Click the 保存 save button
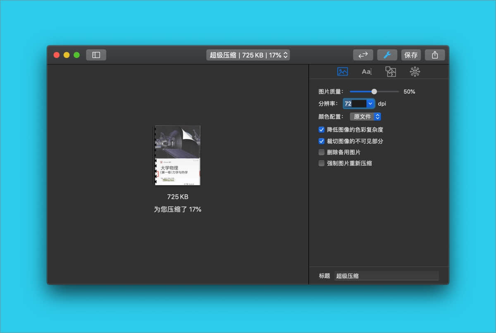The width and height of the screenshot is (496, 333). (x=411, y=55)
